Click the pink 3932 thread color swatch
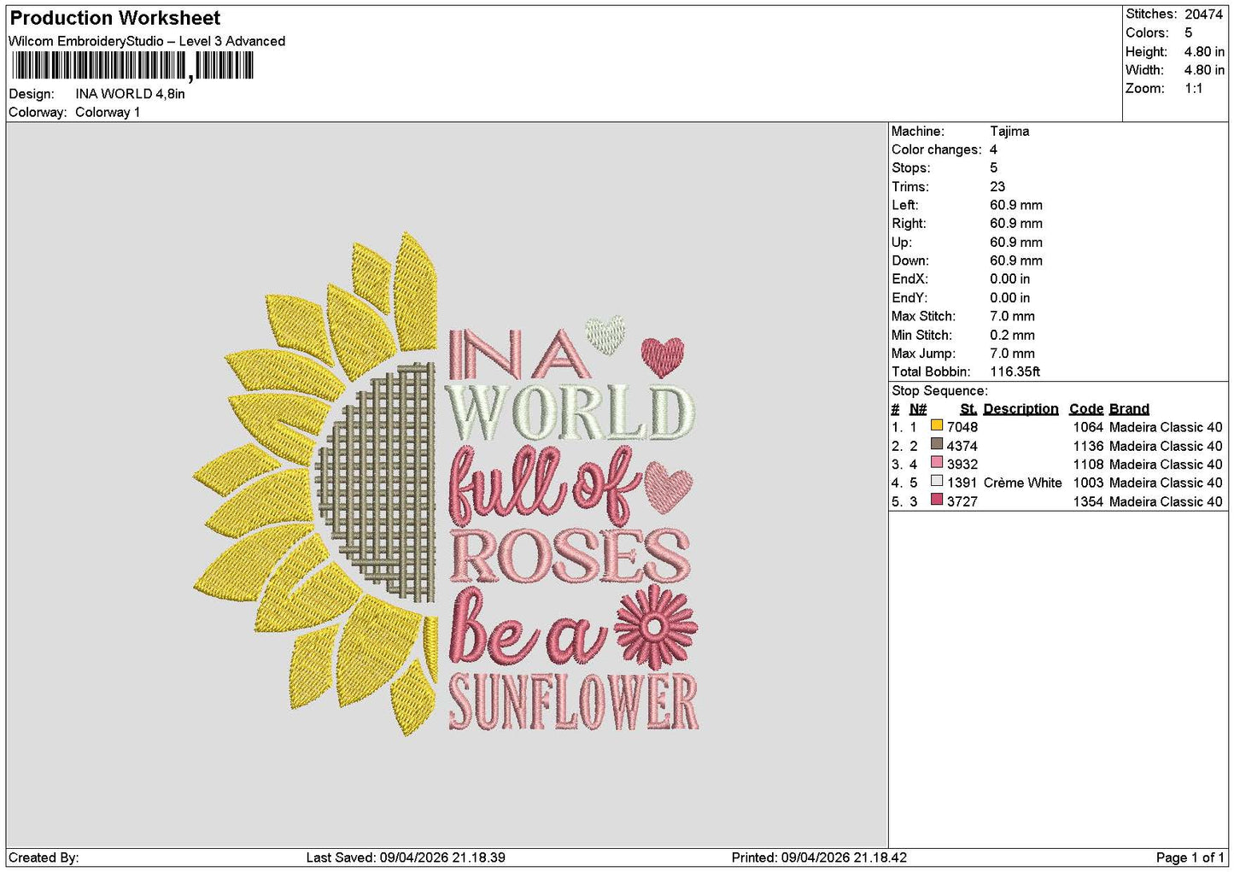Screen dimensions: 1234x872 [x=937, y=463]
